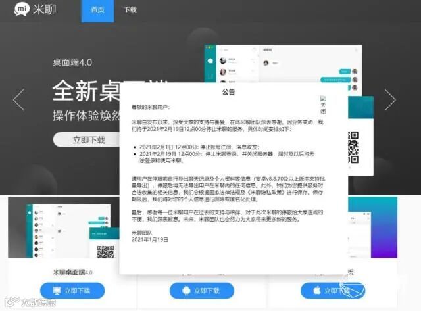Click the QR code in the banner screenshot
Image resolution: width=421 pixels, height=311 pixels.
click(353, 147)
